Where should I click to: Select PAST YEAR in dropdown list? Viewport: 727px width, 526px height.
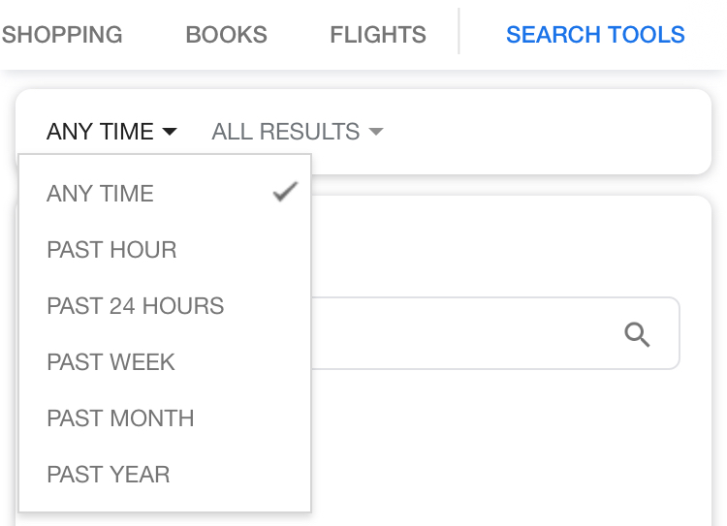(x=108, y=475)
